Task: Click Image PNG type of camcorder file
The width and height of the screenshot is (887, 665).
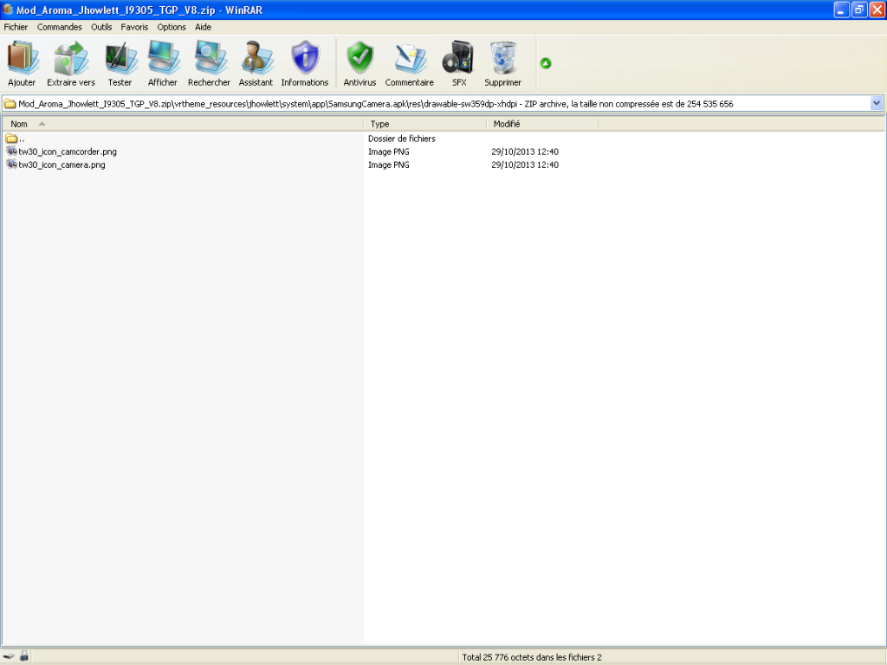Action: pyautogui.click(x=389, y=152)
